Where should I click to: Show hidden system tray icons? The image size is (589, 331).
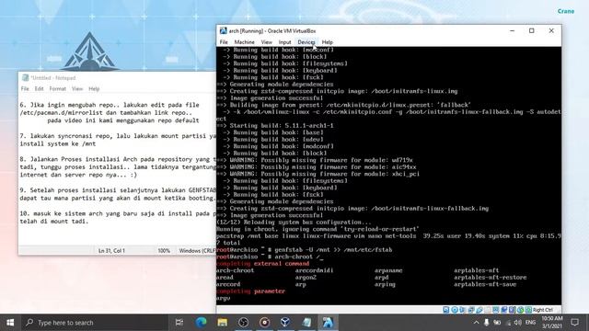[x=477, y=323]
